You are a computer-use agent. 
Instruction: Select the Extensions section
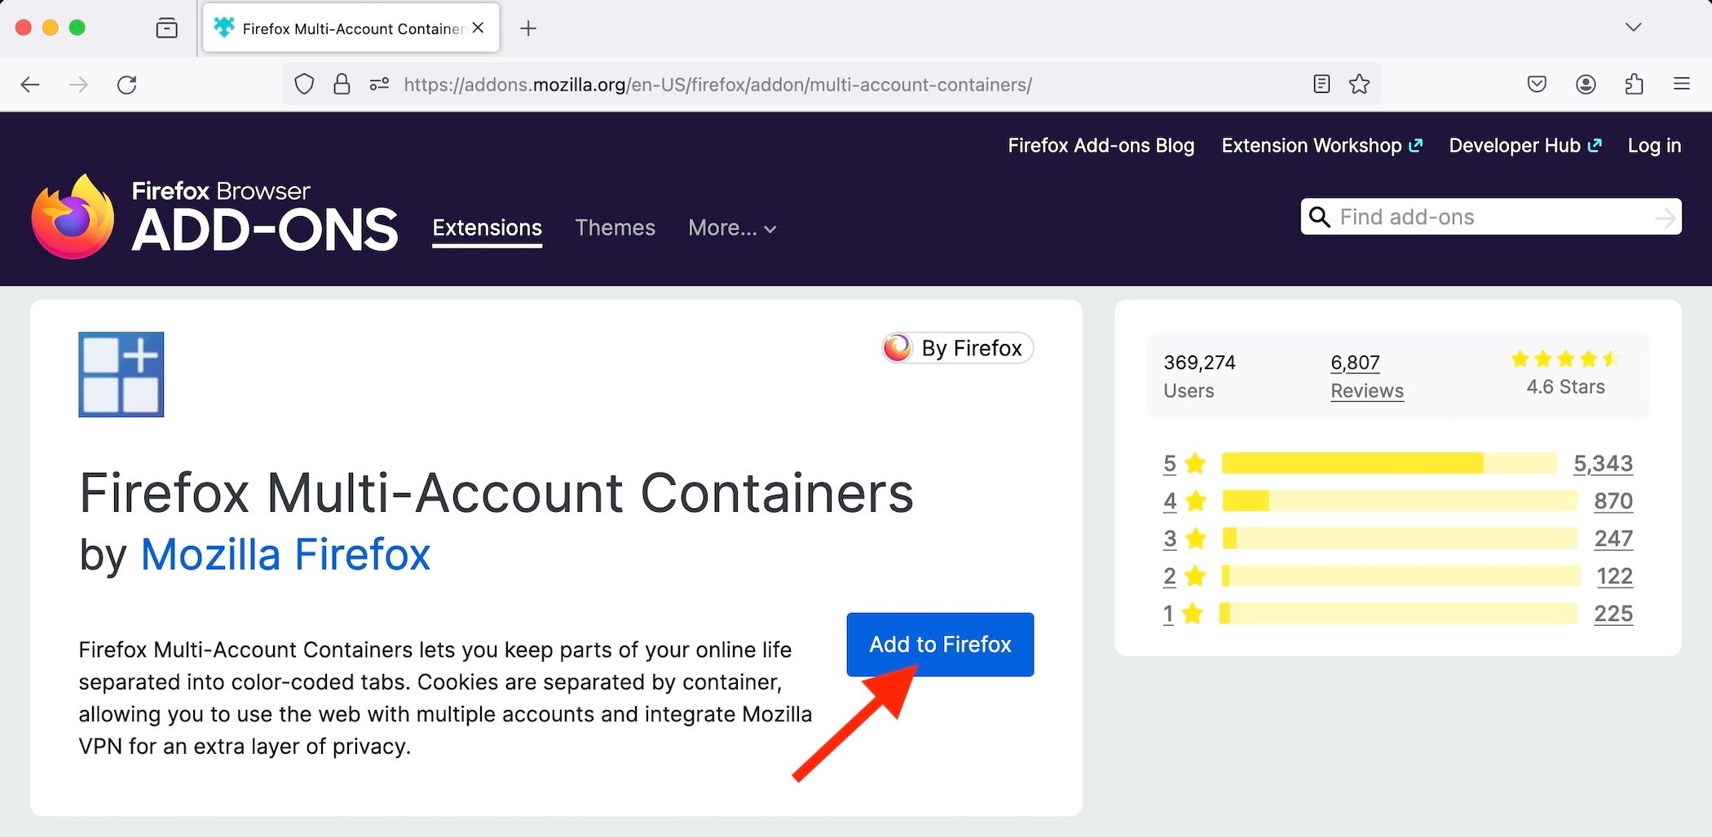[487, 228]
